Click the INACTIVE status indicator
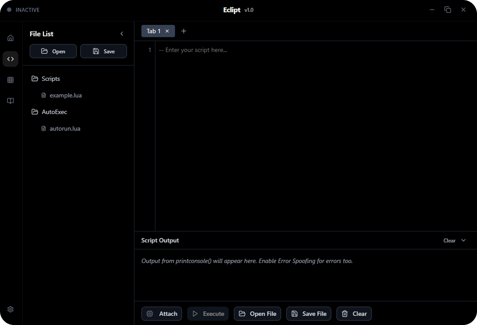Image resolution: width=477 pixels, height=325 pixels. click(x=24, y=10)
